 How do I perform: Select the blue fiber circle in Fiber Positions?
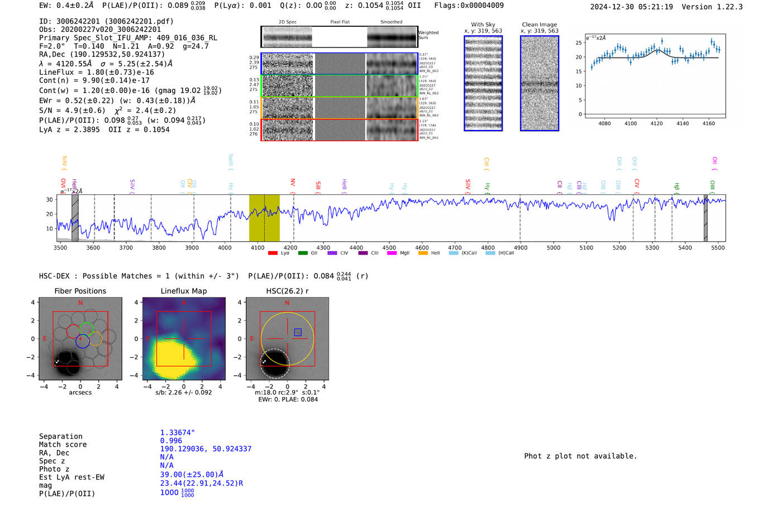pos(83,342)
